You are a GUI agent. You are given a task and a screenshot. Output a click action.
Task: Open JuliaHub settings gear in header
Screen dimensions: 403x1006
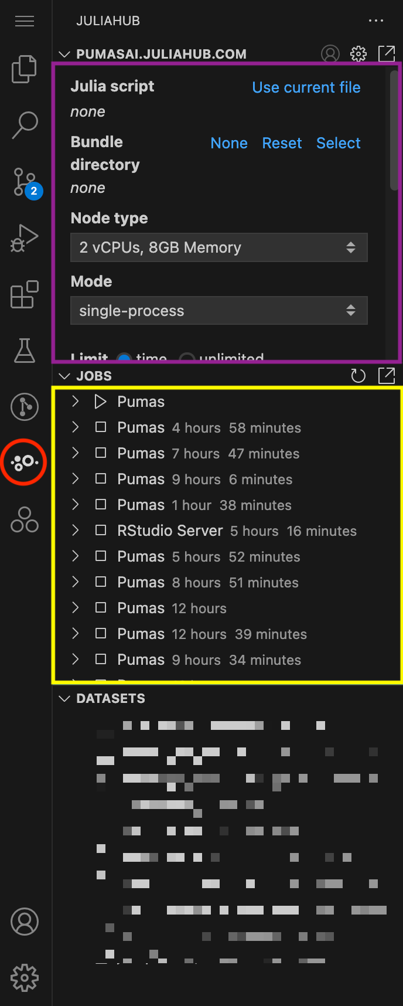358,54
